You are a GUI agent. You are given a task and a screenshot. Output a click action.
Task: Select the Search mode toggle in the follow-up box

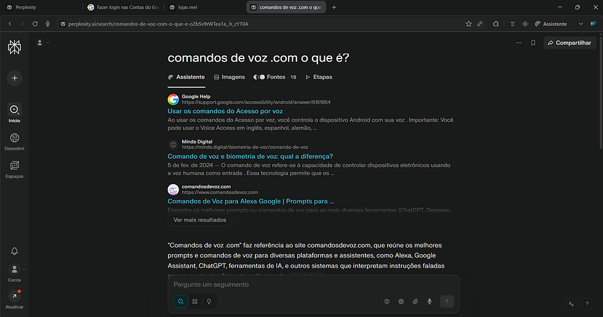pyautogui.click(x=181, y=301)
